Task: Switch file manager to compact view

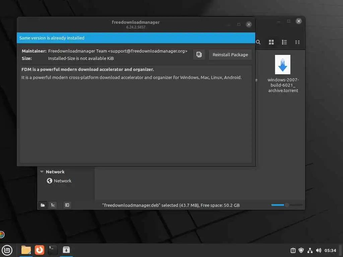Action: [x=297, y=42]
